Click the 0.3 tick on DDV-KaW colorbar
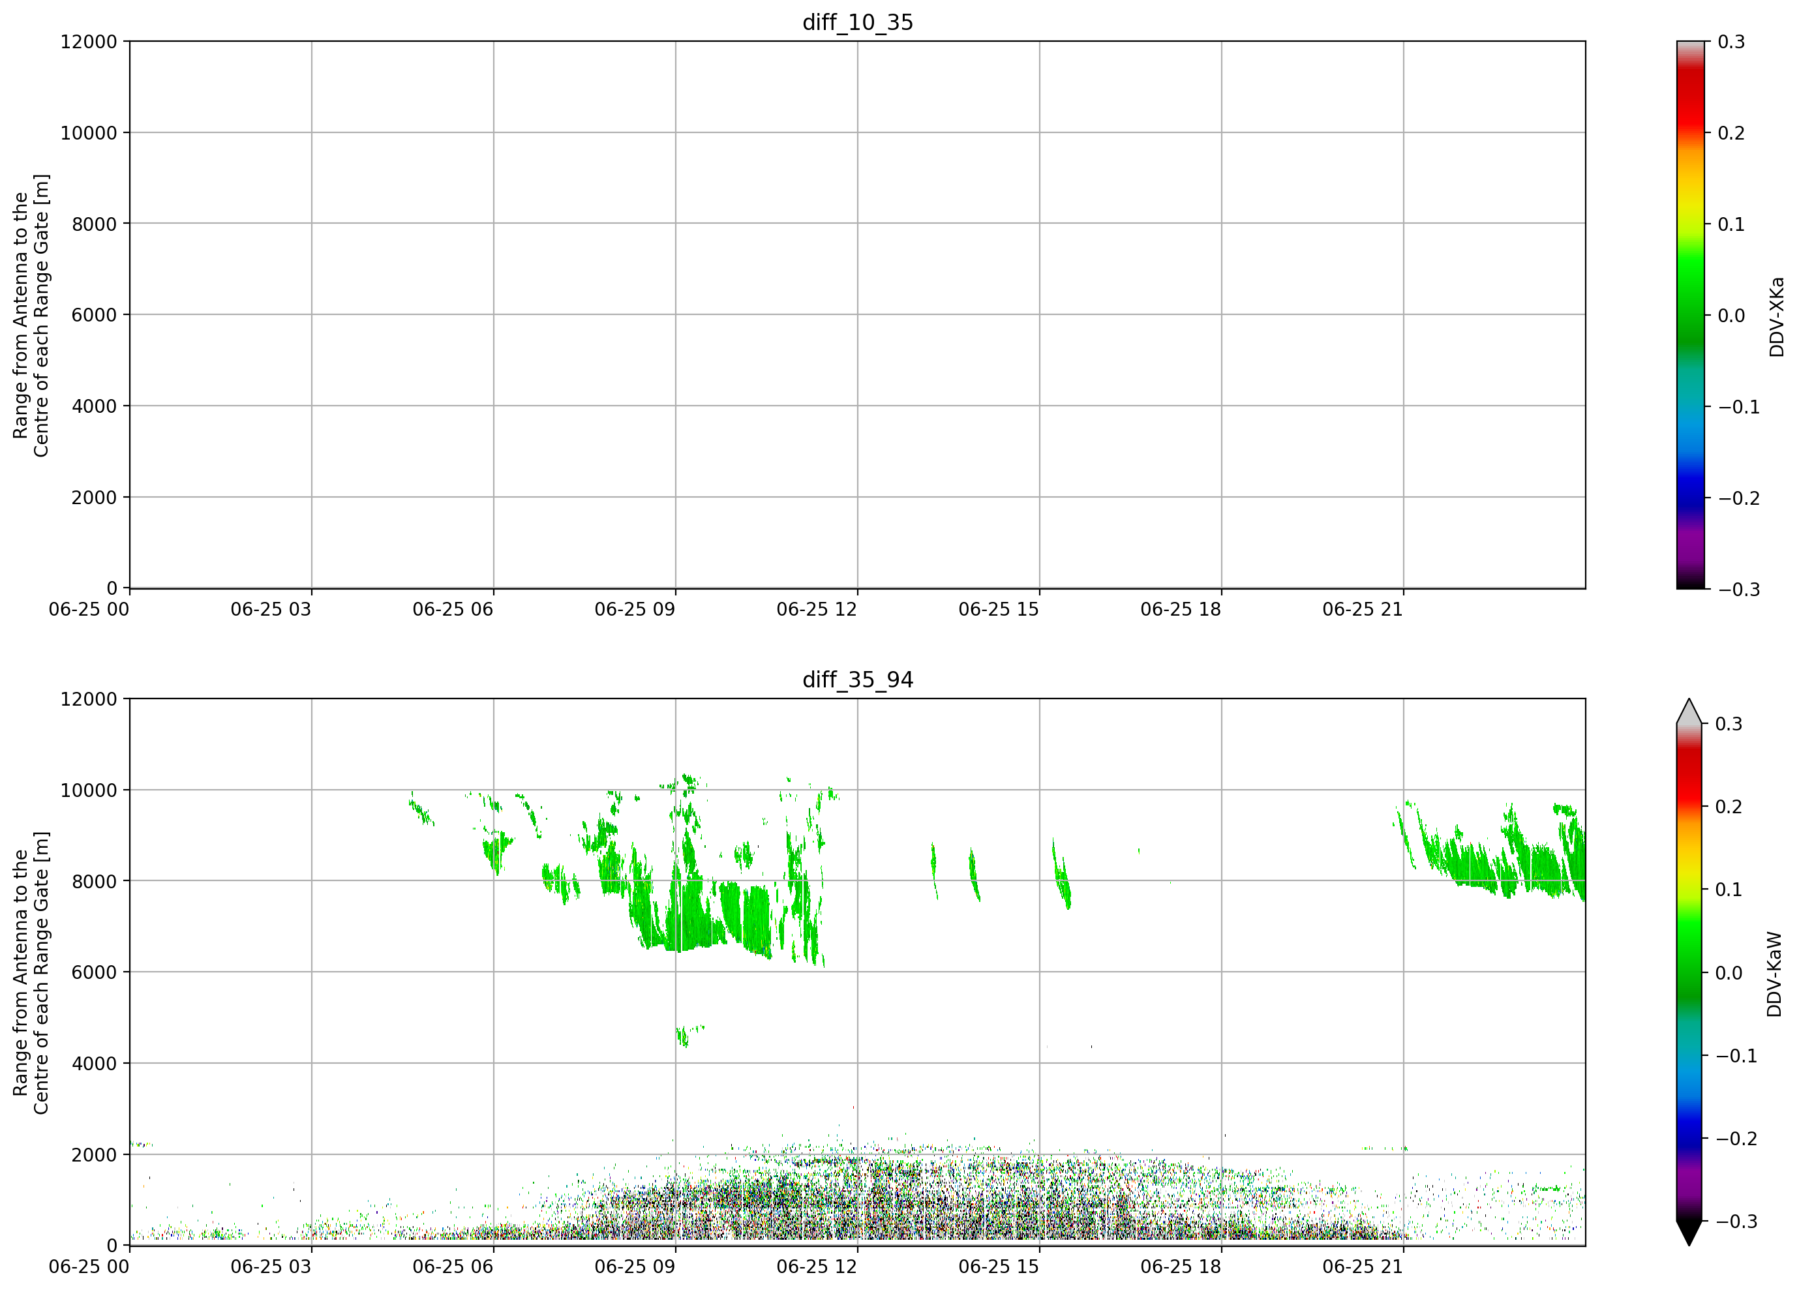The height and width of the screenshot is (1290, 1799). point(1729,723)
